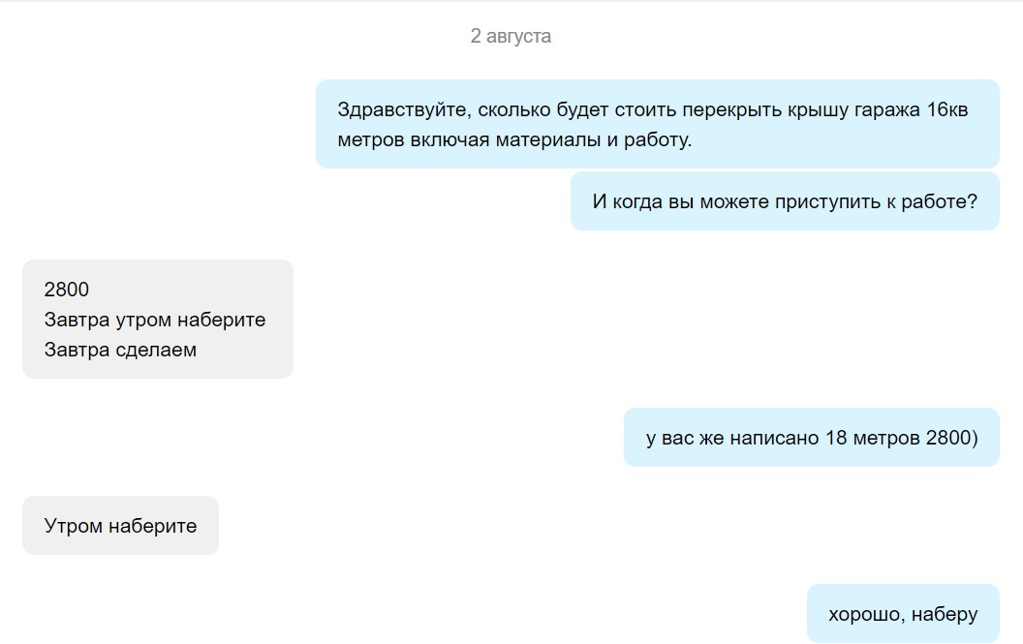Click the line "метров включая материалы и работу."
This screenshot has width=1023, height=644.
click(514, 139)
